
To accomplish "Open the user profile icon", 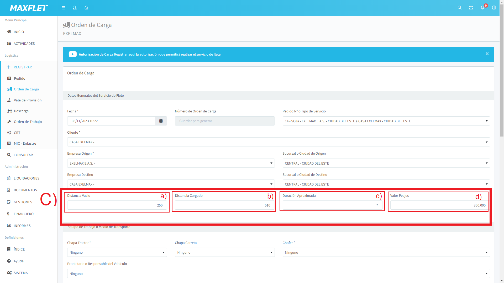I will point(75,8).
